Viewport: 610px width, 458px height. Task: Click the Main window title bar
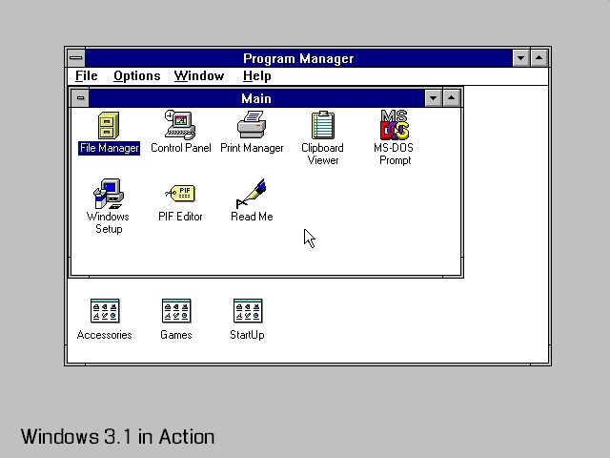point(256,98)
